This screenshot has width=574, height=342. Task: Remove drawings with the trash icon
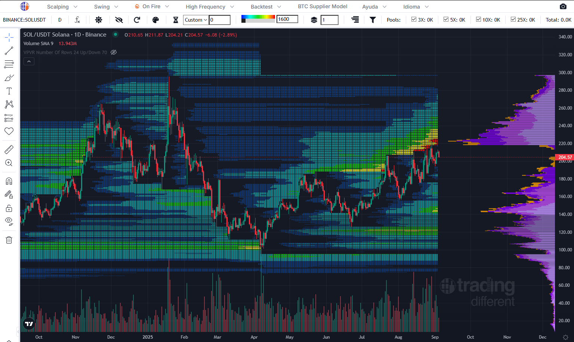[x=9, y=240]
